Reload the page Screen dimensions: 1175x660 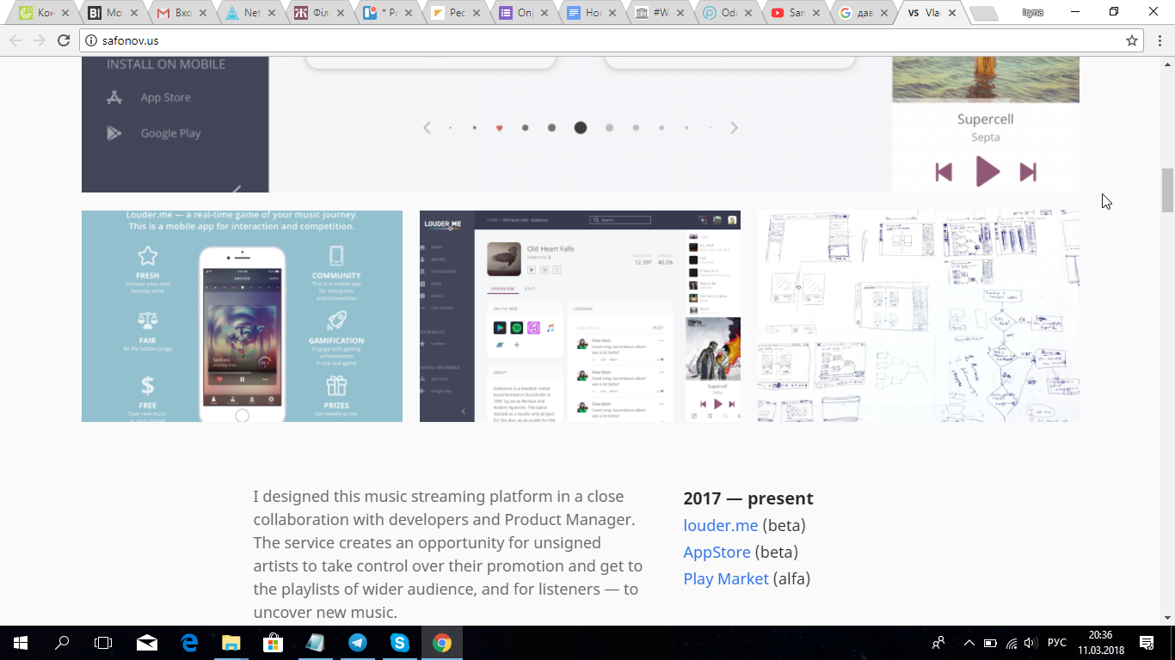point(64,40)
